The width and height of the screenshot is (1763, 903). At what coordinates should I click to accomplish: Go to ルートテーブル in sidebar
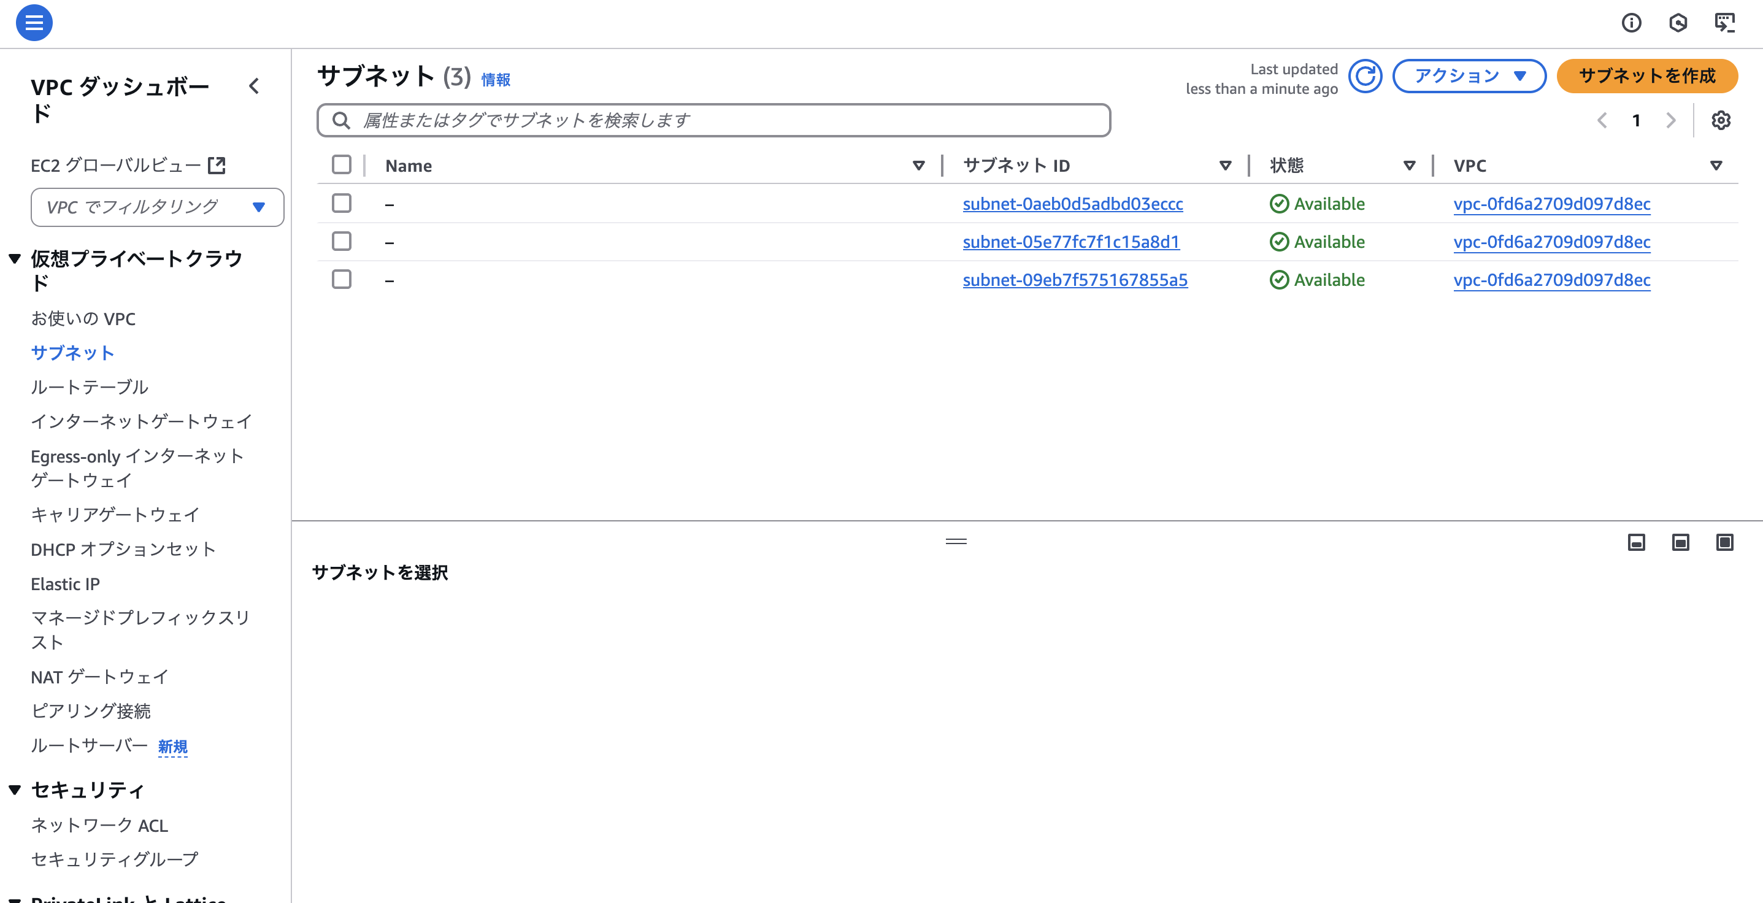coord(89,387)
